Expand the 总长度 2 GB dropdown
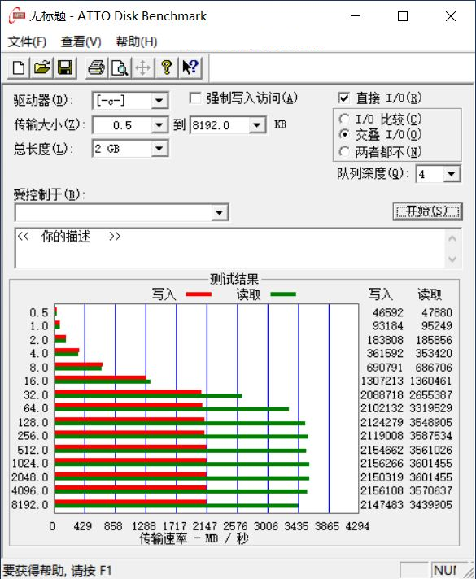 (159, 149)
